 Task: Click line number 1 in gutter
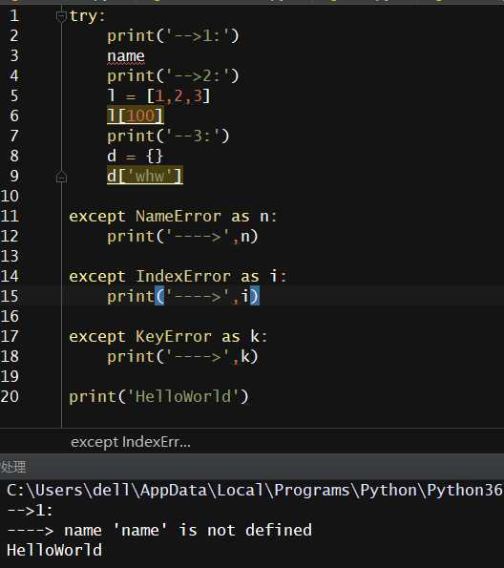(13, 15)
